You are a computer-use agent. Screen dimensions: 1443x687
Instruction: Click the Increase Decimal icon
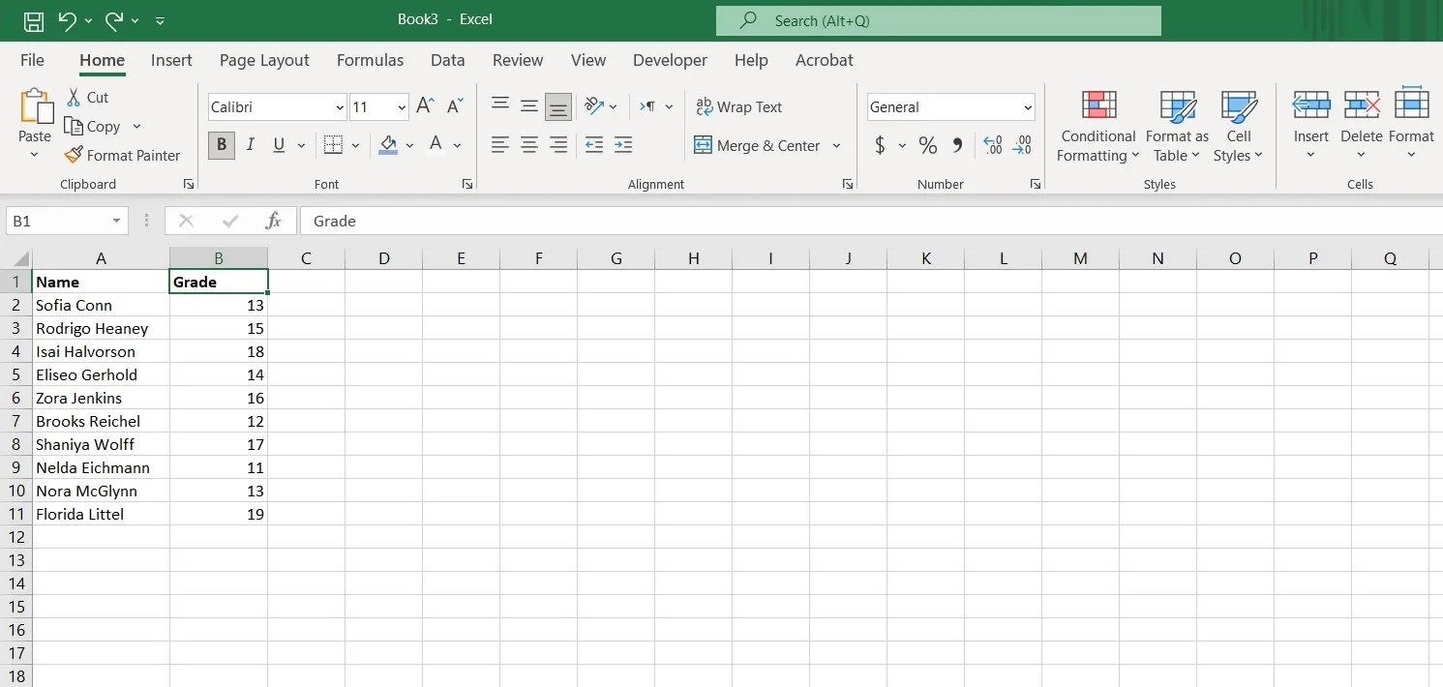pos(992,145)
